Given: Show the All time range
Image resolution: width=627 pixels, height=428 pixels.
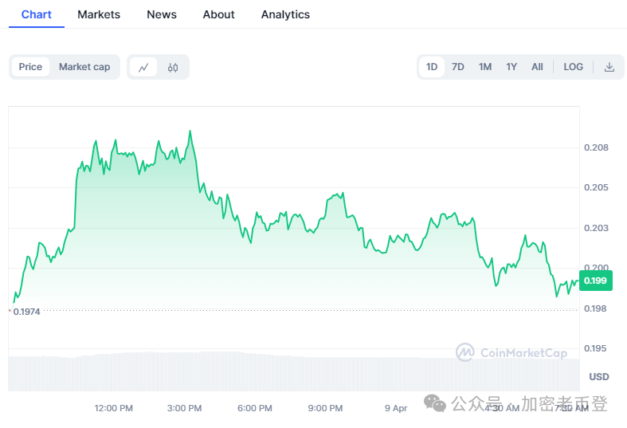Looking at the screenshot, I should pyautogui.click(x=537, y=67).
